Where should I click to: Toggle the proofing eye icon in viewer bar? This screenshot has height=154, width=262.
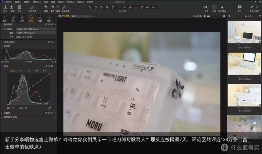click(x=67, y=16)
